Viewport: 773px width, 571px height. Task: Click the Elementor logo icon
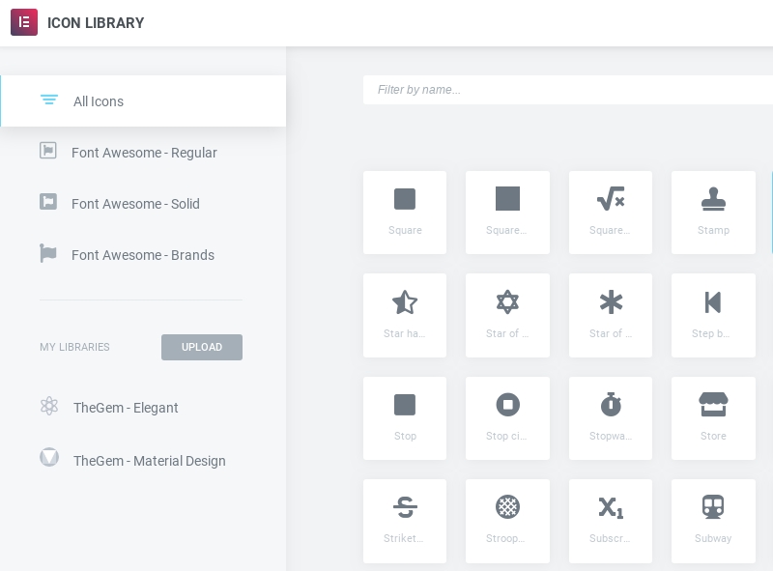point(24,22)
